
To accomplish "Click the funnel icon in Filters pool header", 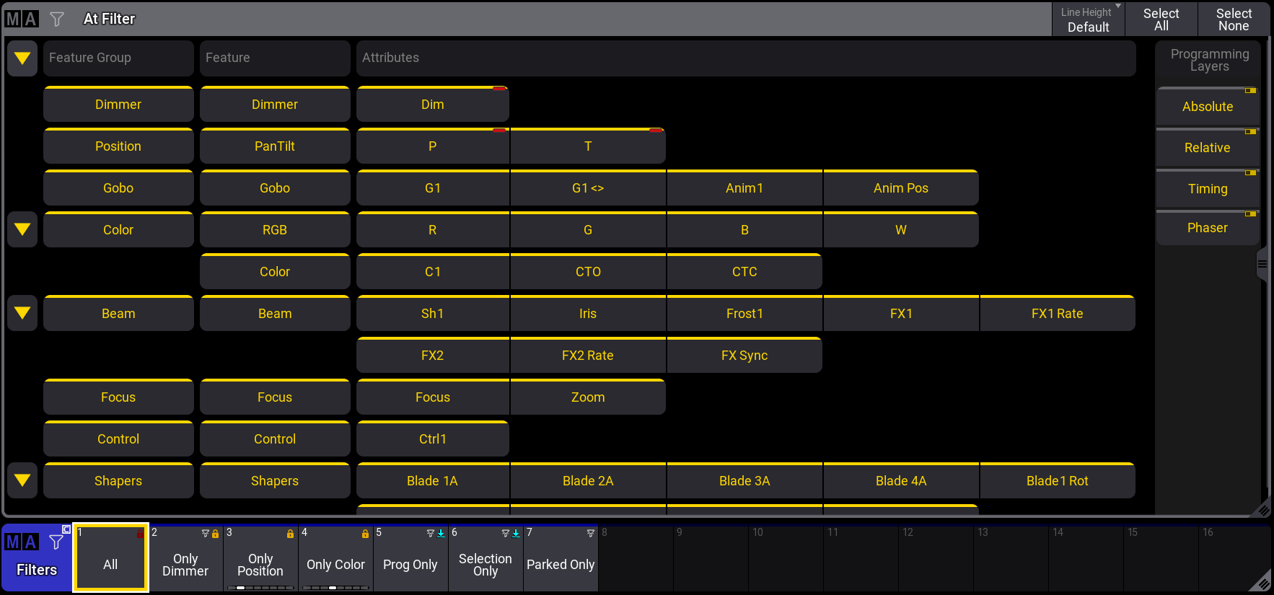I will click(x=56, y=542).
